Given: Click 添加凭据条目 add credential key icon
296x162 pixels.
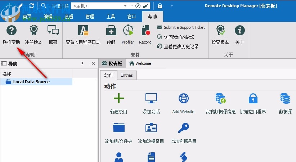Looking at the screenshot, I should (x=184, y=128).
